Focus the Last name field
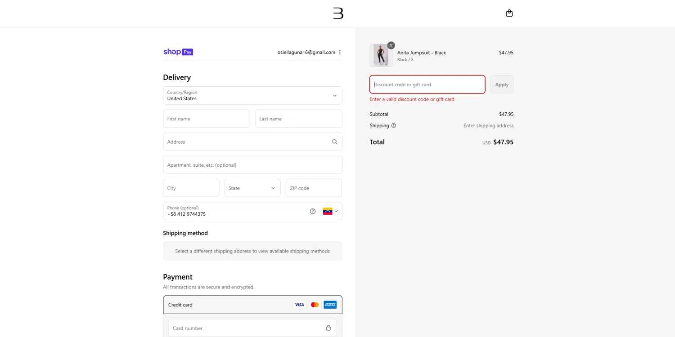This screenshot has height=337, width=675. tap(299, 119)
